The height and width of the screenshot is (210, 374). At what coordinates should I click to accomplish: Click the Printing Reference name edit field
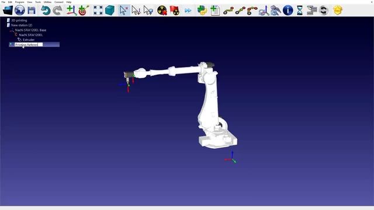point(29,44)
